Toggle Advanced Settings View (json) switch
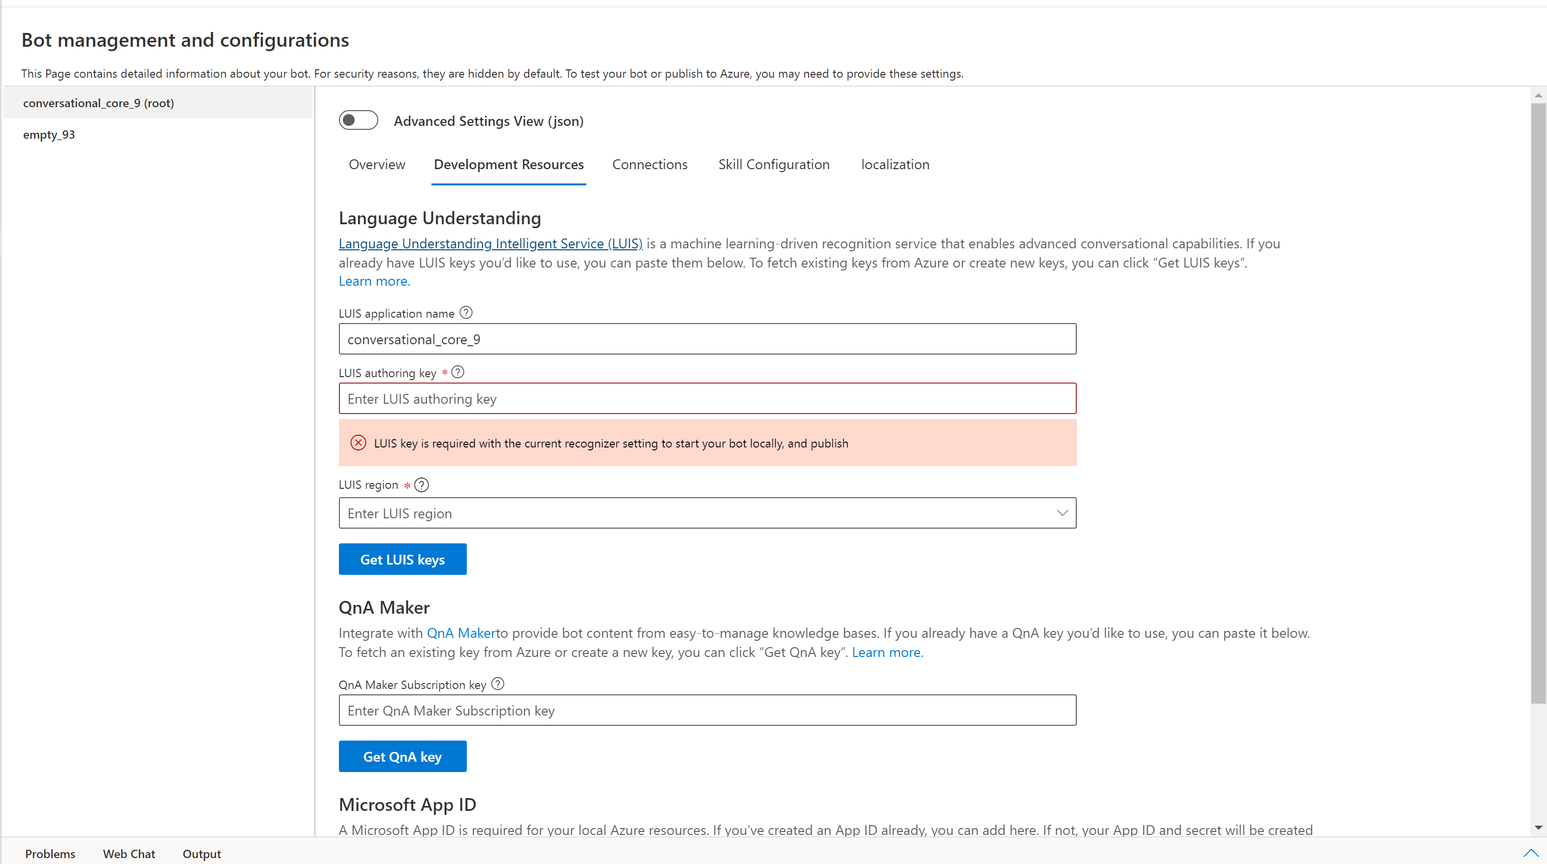 click(x=358, y=120)
